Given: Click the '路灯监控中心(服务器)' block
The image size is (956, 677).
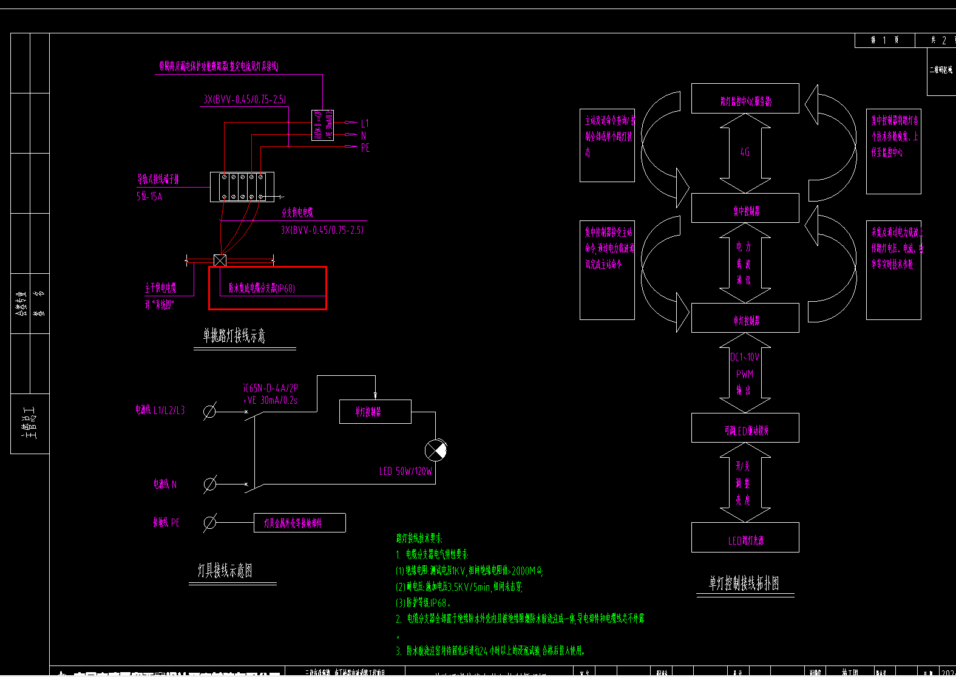Looking at the screenshot, I should [x=745, y=98].
